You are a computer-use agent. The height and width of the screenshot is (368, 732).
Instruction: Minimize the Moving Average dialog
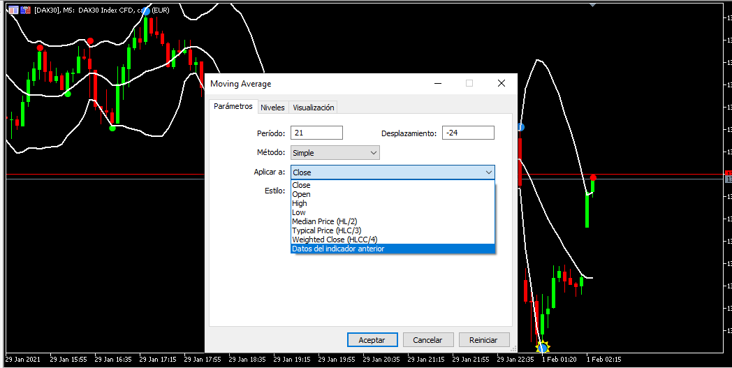[x=438, y=84]
